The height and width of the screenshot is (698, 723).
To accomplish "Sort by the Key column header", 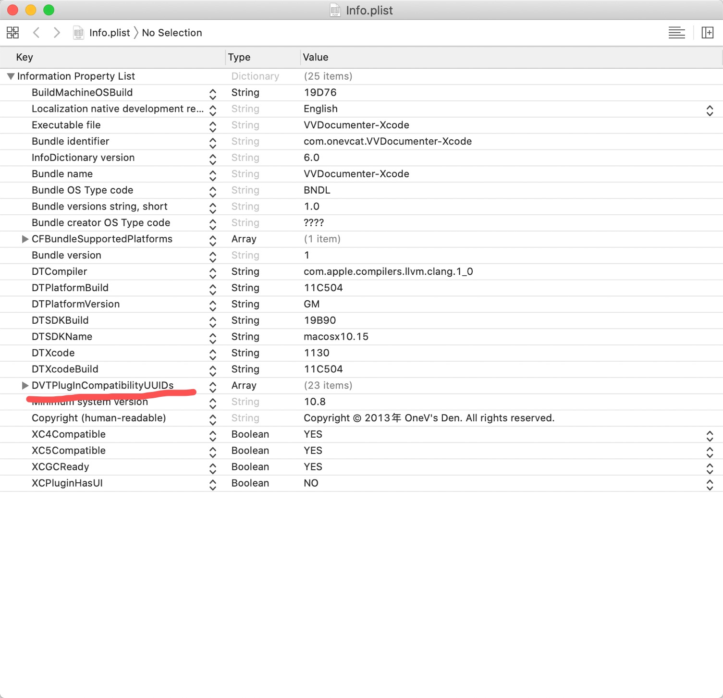I will [25, 57].
